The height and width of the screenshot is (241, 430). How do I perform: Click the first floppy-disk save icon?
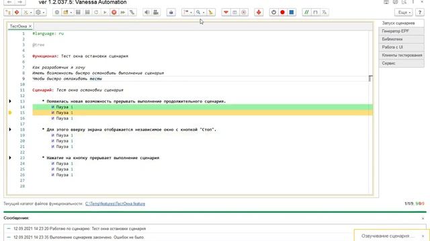pyautogui.click(x=78, y=12)
